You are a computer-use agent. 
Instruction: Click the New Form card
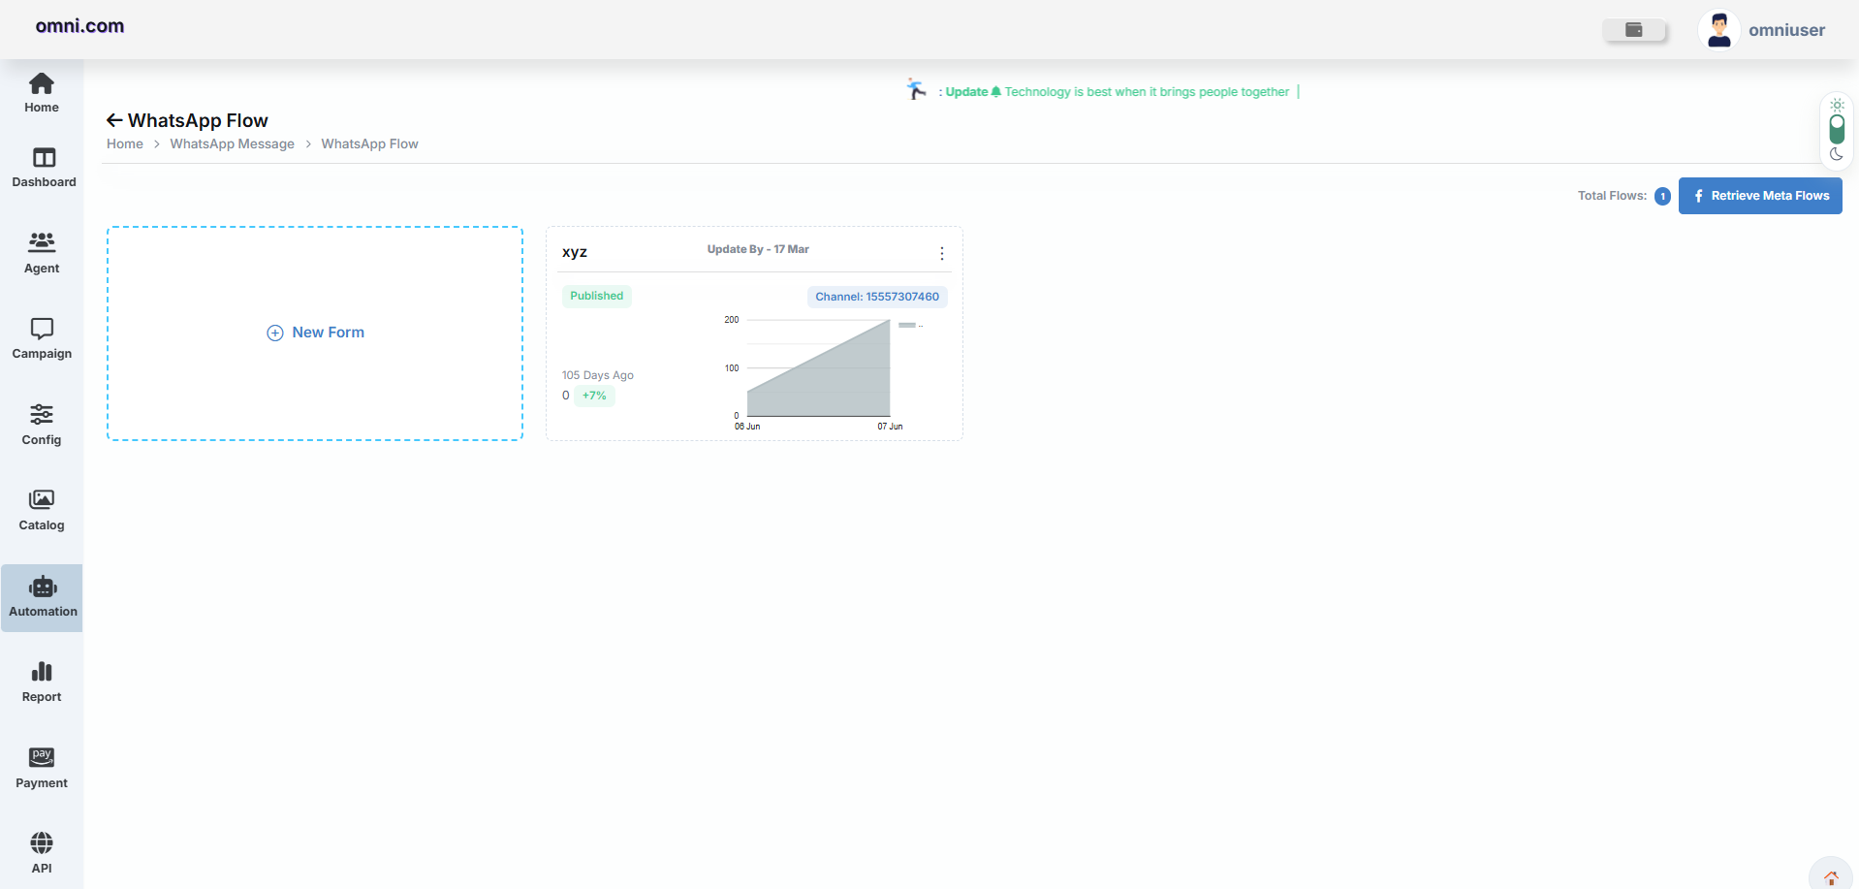[x=315, y=333]
